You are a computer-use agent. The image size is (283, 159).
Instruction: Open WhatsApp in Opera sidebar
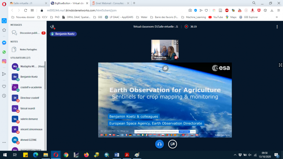pyautogui.click(x=4, y=52)
